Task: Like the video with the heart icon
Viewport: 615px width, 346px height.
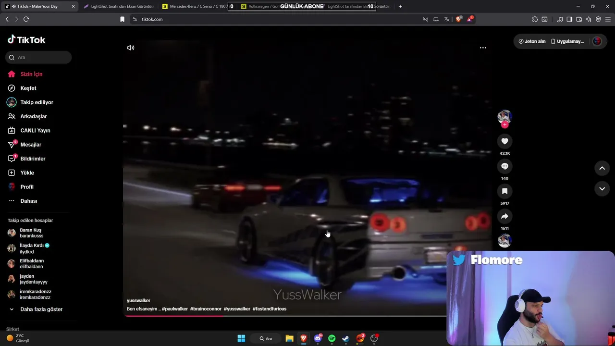Action: pyautogui.click(x=504, y=141)
